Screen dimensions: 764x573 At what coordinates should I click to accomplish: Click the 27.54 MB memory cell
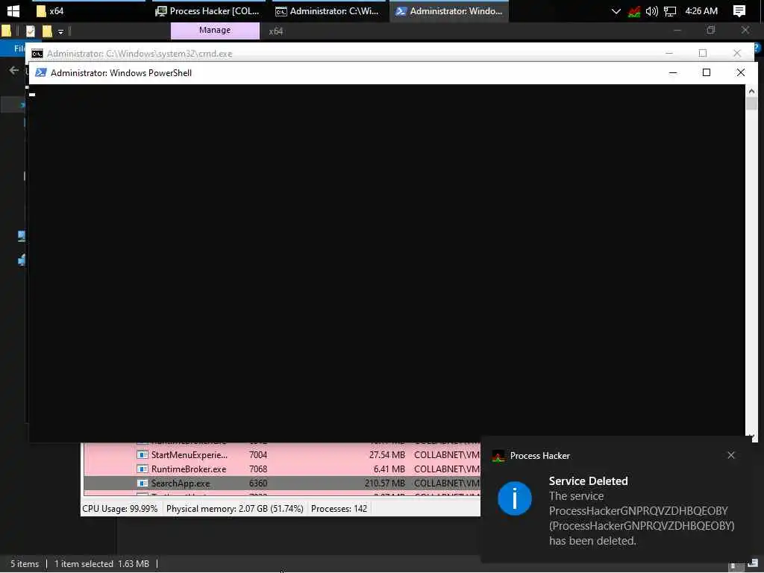pyautogui.click(x=387, y=454)
